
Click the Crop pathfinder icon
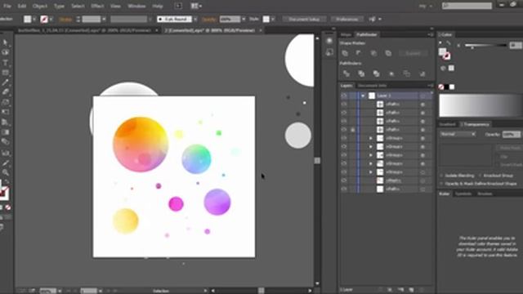391,73
